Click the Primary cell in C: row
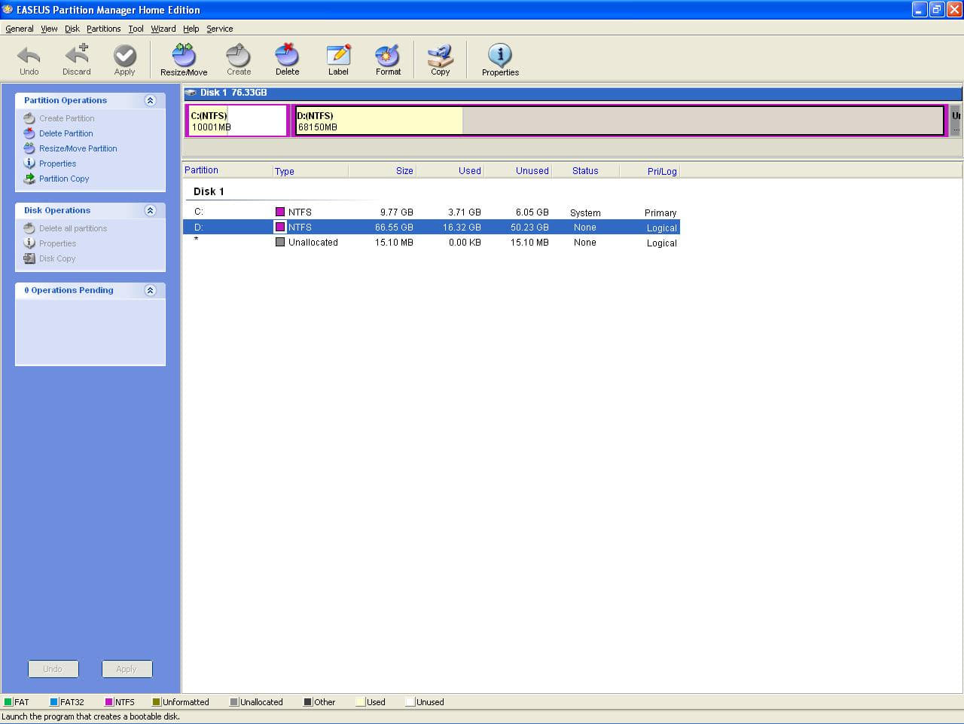 click(660, 212)
